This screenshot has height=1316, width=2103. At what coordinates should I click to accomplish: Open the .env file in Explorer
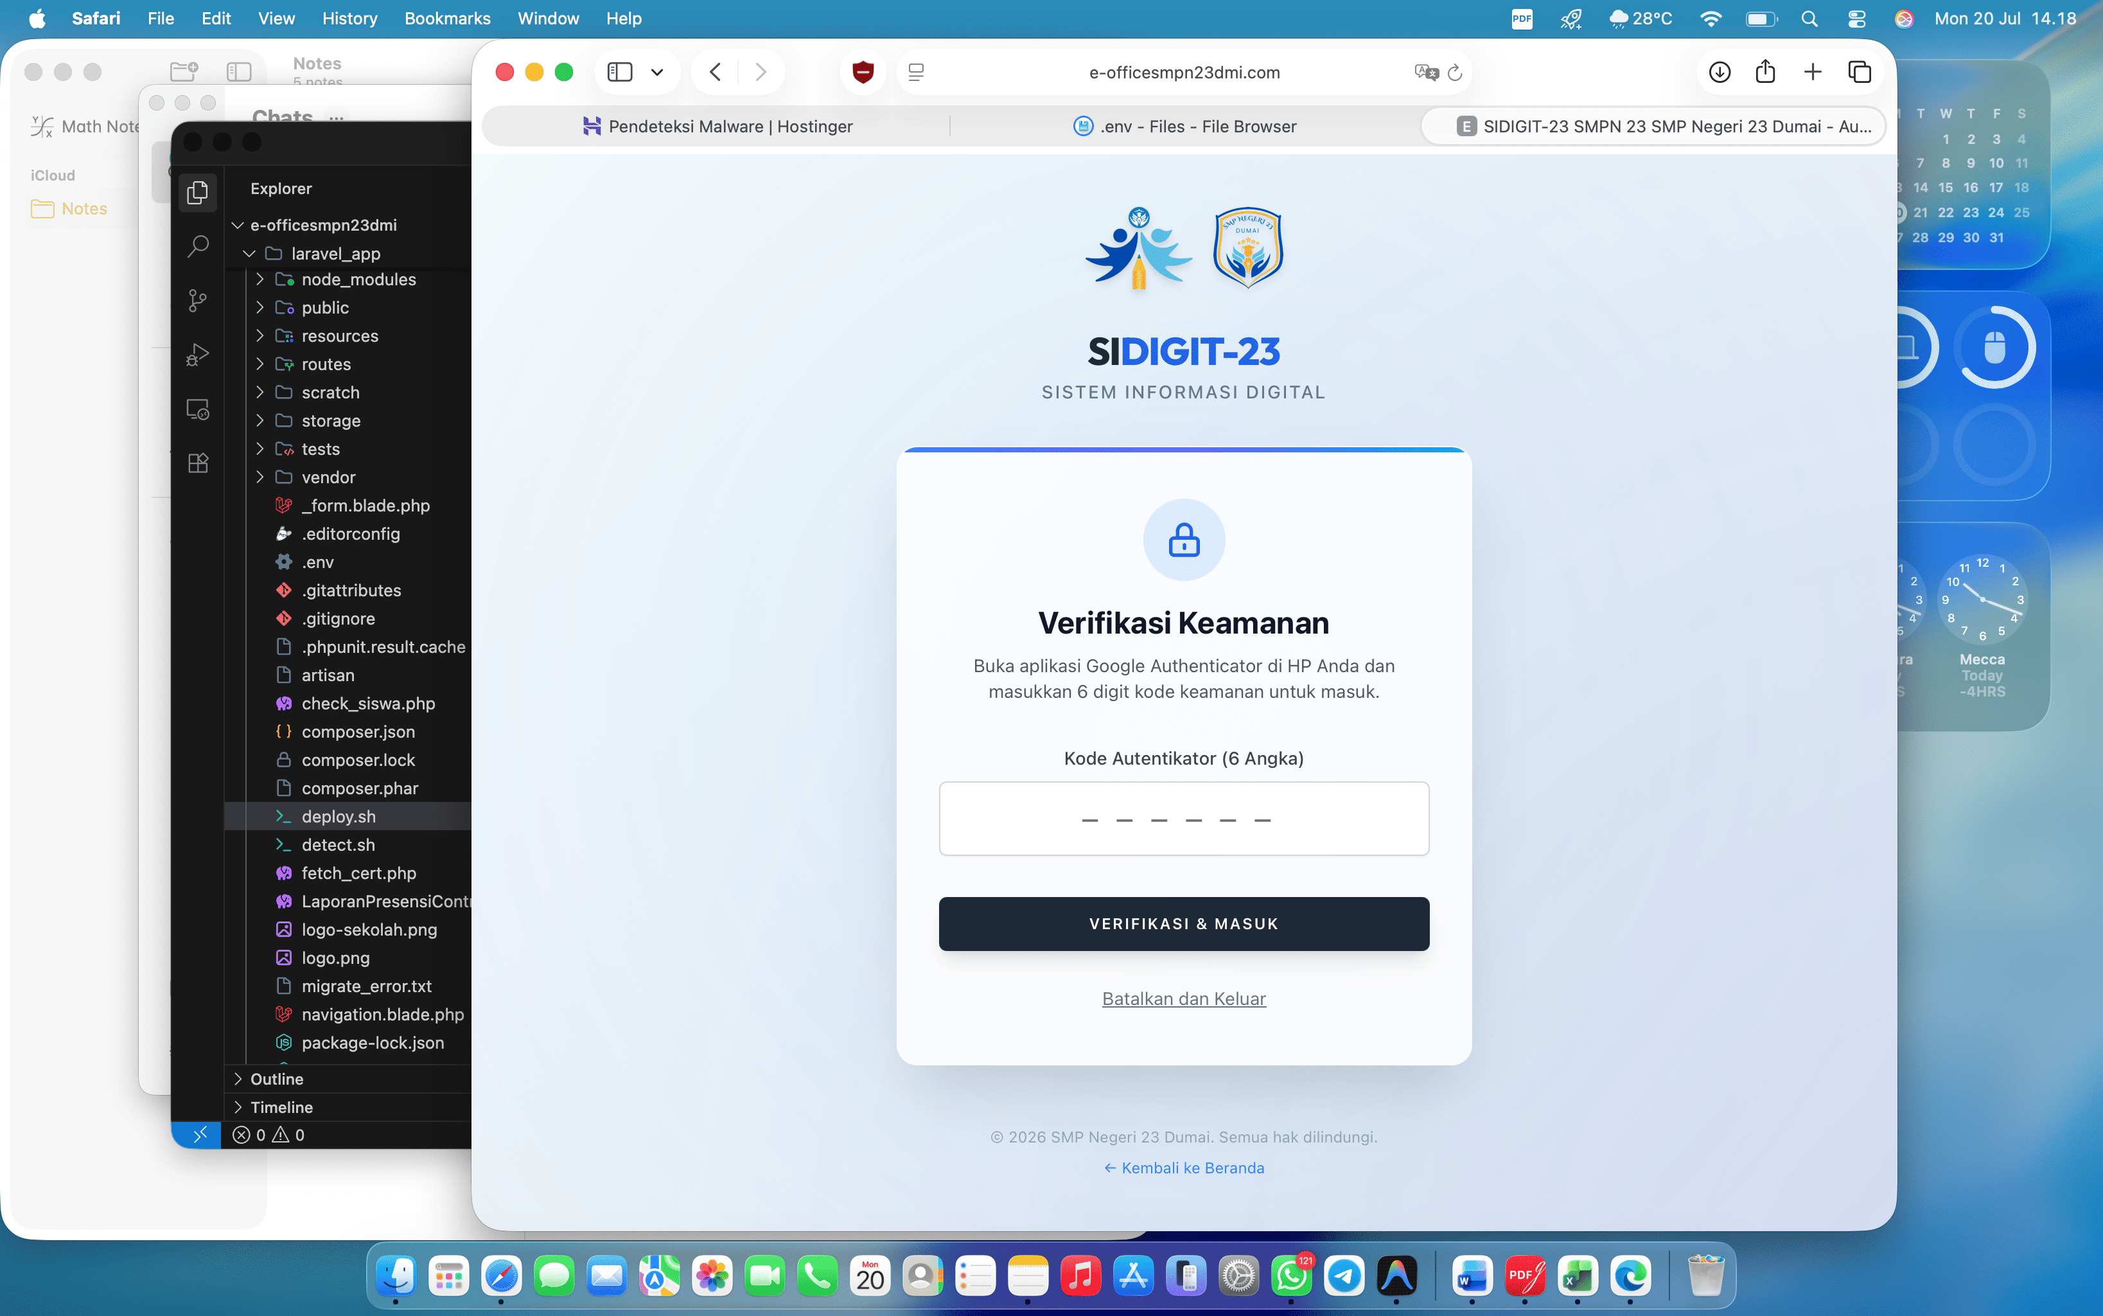click(x=348, y=562)
